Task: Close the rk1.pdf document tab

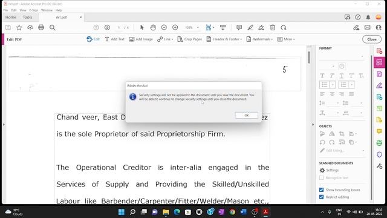Action: point(80,18)
